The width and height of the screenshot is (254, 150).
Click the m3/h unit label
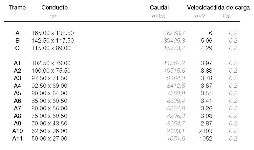(x=159, y=16)
